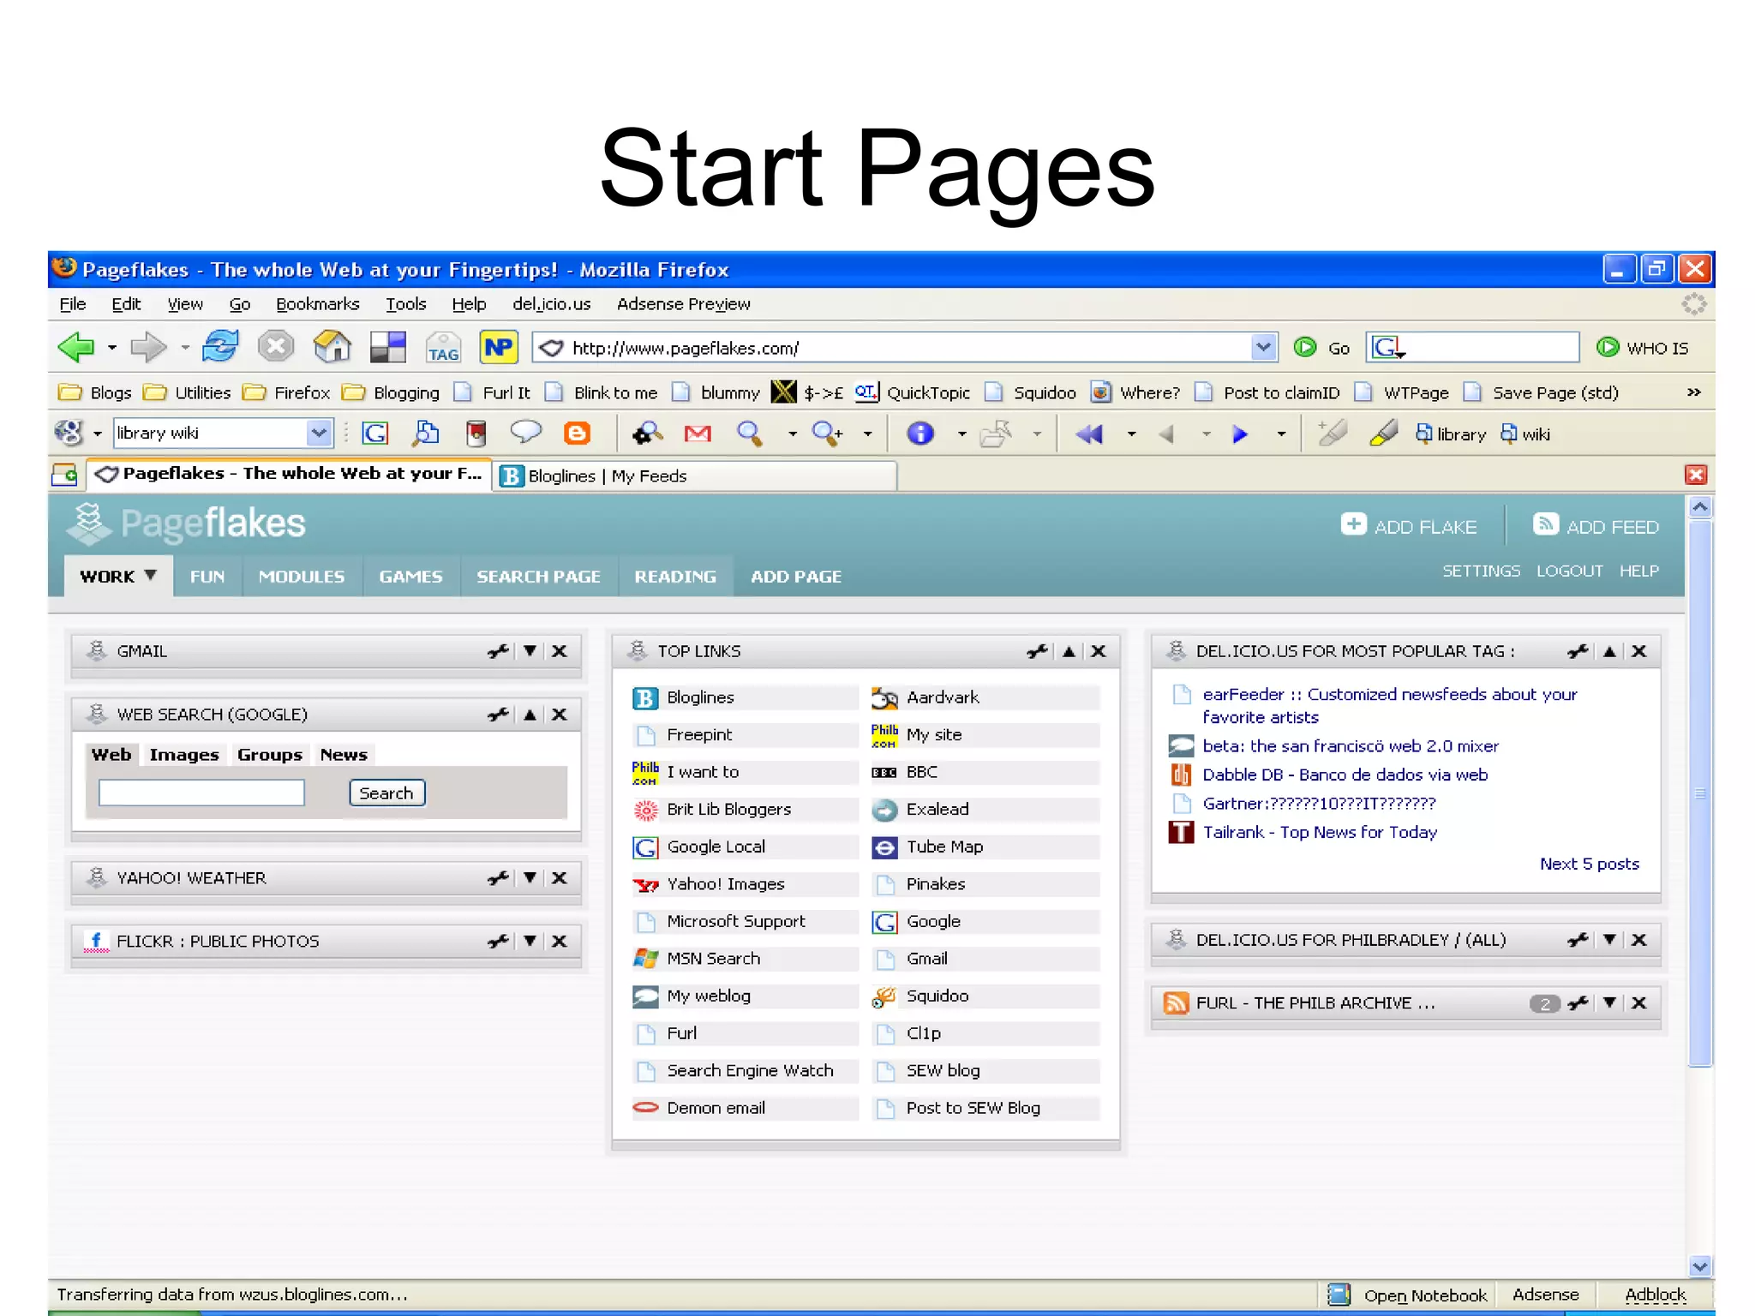Image resolution: width=1755 pixels, height=1316 pixels.
Task: Open the WORK page tab dropdown arrow
Action: click(151, 575)
